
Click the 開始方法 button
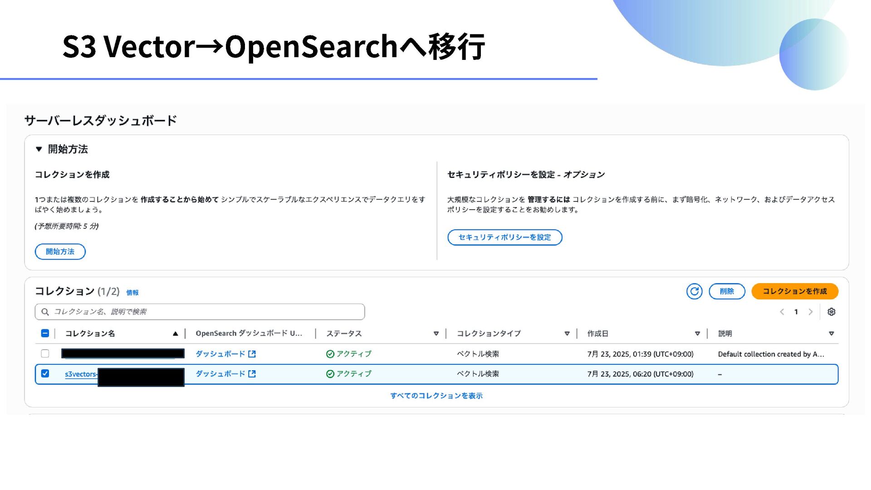[x=60, y=252]
